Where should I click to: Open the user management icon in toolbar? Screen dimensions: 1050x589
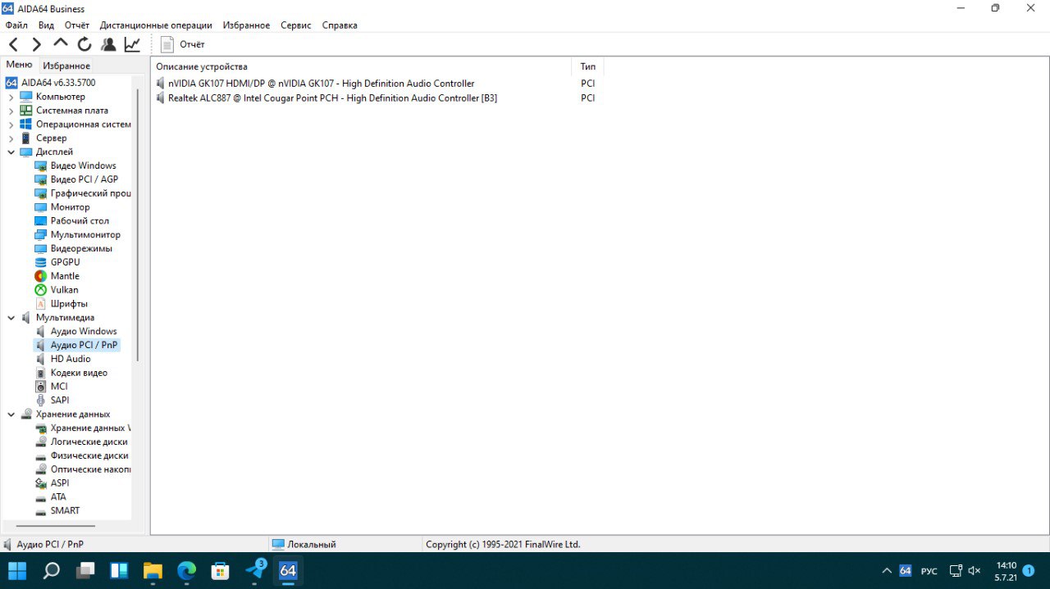(108, 44)
